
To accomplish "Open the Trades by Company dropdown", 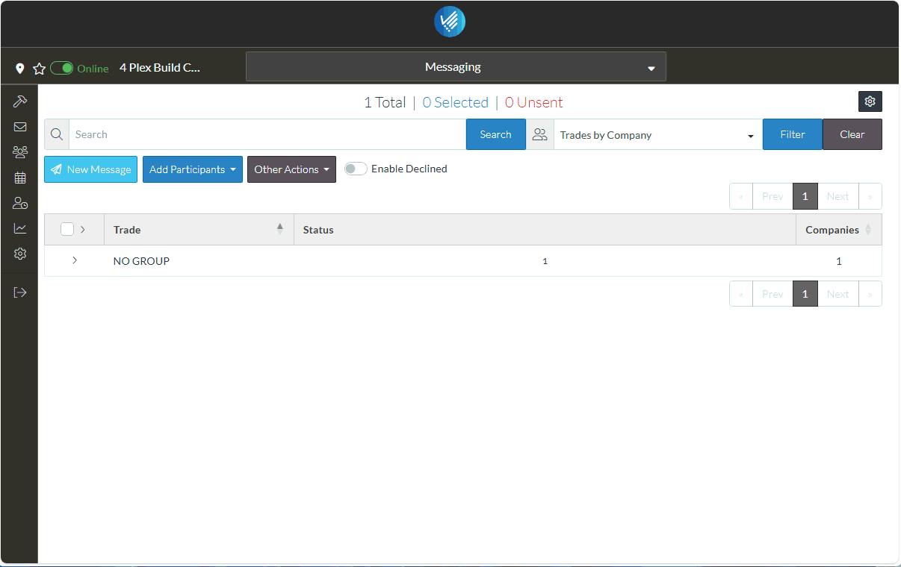I will coord(657,135).
